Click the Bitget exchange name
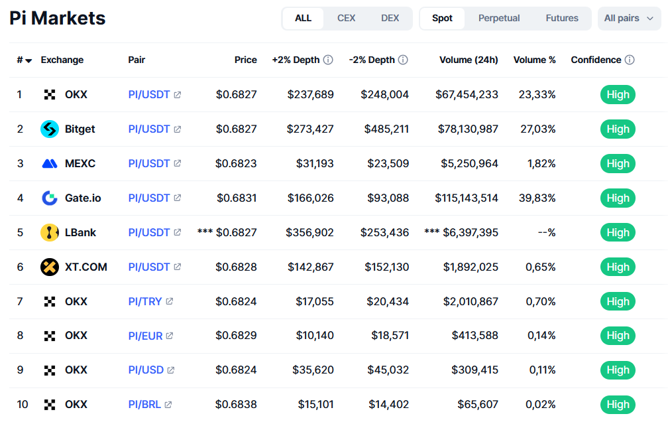 [80, 129]
